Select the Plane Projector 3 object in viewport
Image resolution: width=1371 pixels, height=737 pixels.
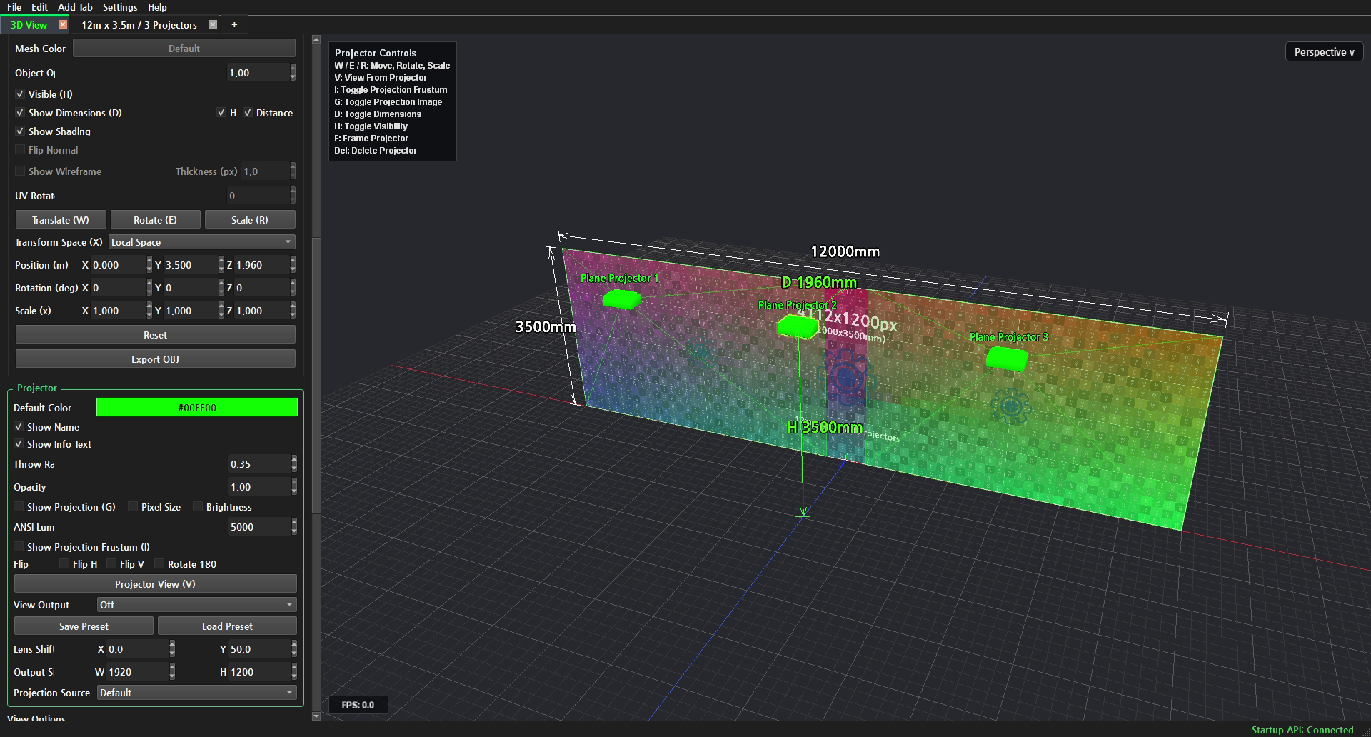pyautogui.click(x=1007, y=358)
